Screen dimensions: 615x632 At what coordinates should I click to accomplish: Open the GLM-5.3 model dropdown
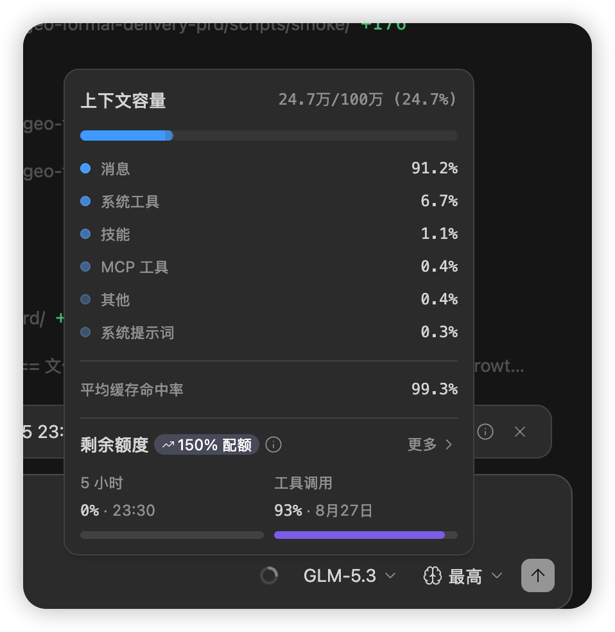pos(350,575)
